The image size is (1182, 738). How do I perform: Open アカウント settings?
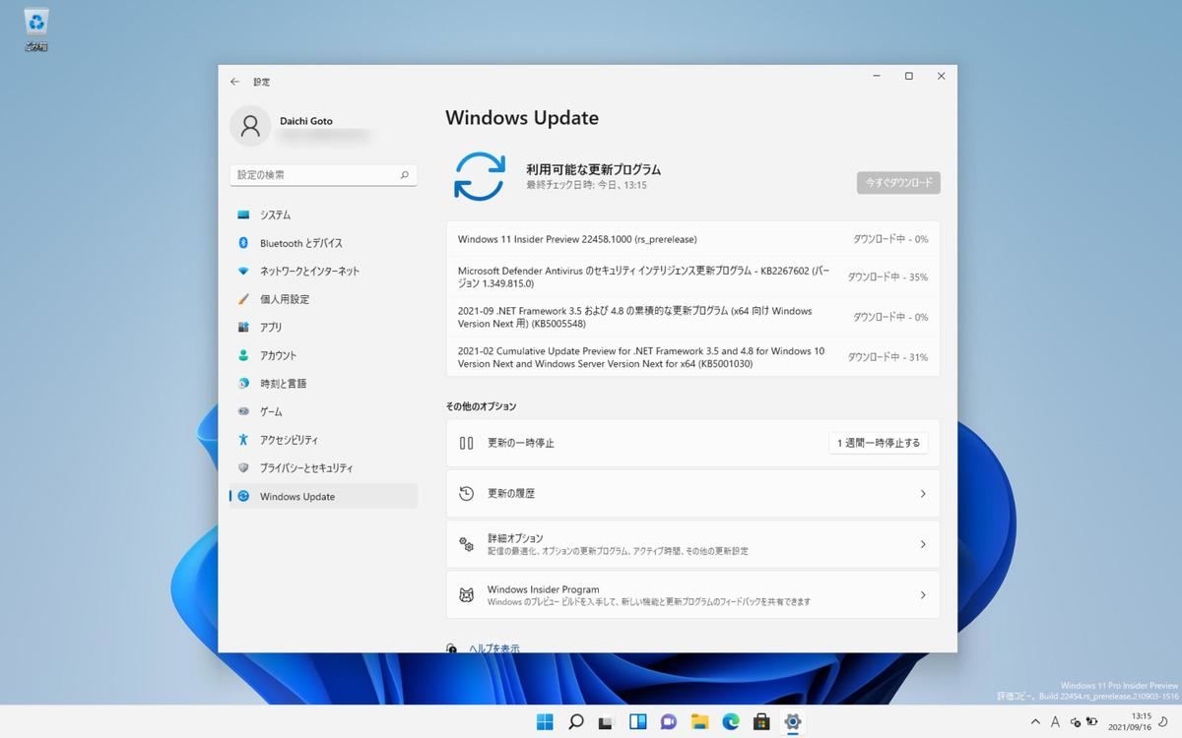click(x=323, y=355)
